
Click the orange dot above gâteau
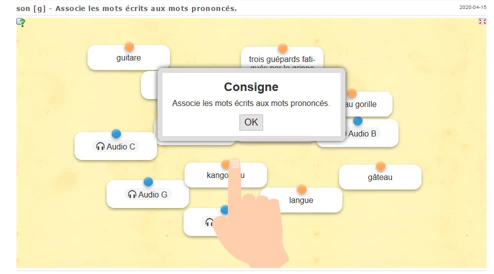380,166
